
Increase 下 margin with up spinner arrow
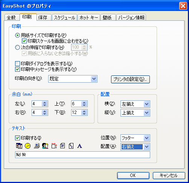[84, 111]
